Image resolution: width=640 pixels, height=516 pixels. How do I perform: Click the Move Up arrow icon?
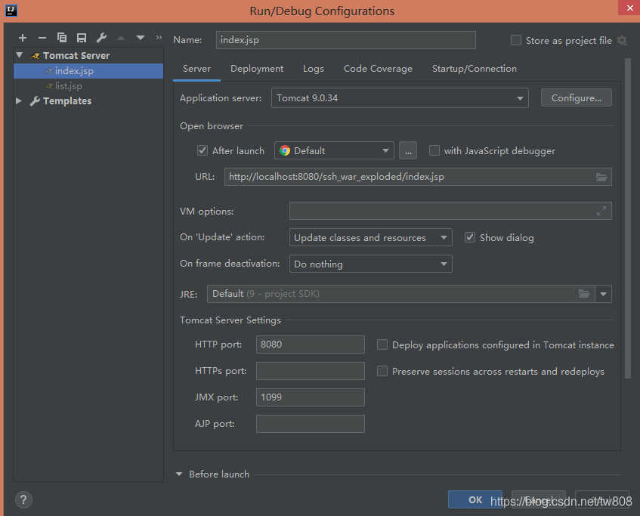[121, 38]
